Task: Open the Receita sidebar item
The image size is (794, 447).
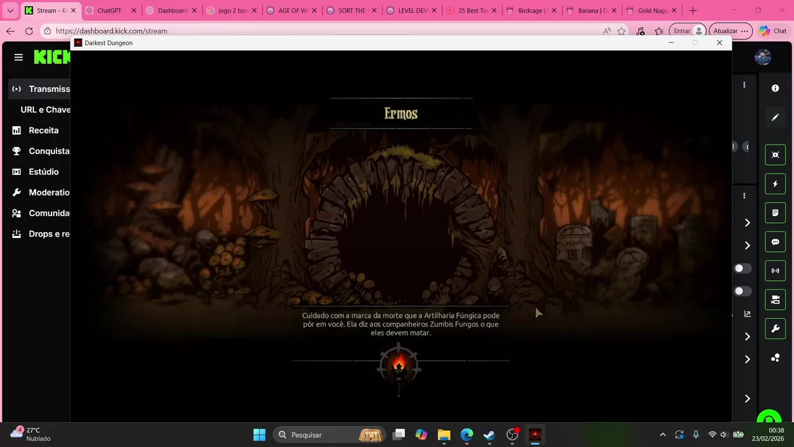Action: [x=40, y=130]
